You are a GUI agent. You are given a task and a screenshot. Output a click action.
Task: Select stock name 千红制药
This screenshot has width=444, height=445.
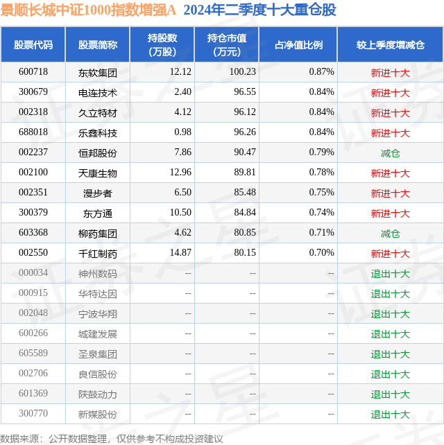(98, 254)
